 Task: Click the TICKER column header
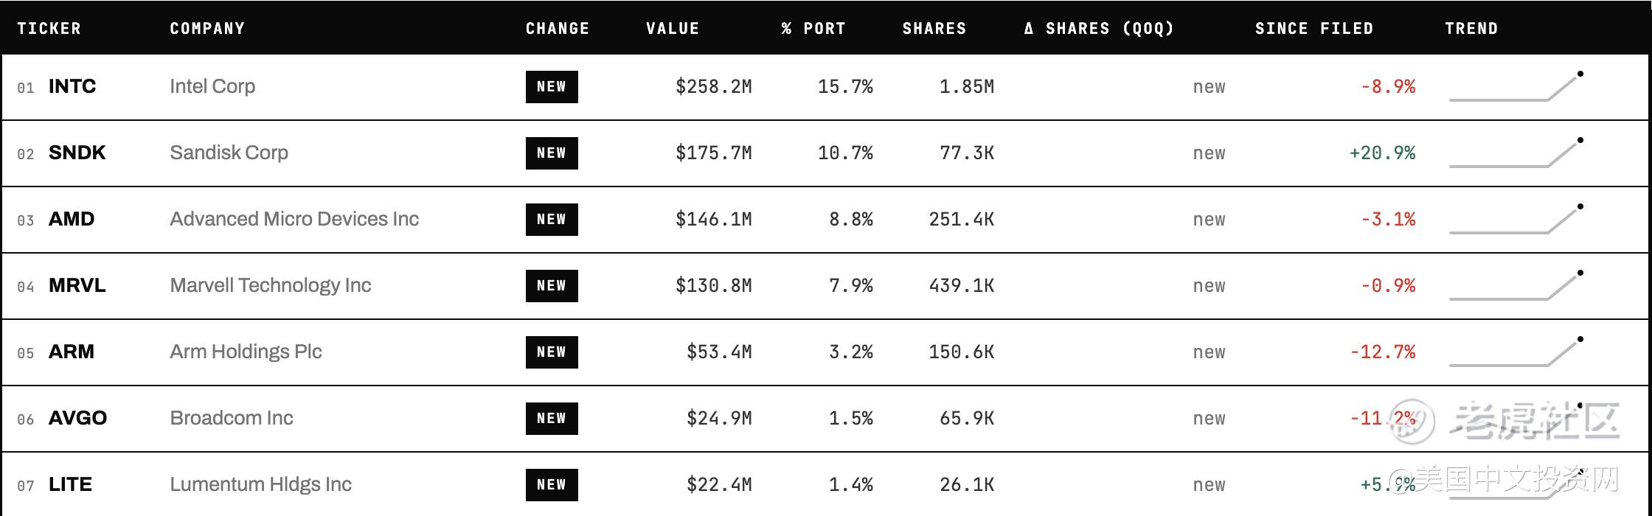coord(49,29)
